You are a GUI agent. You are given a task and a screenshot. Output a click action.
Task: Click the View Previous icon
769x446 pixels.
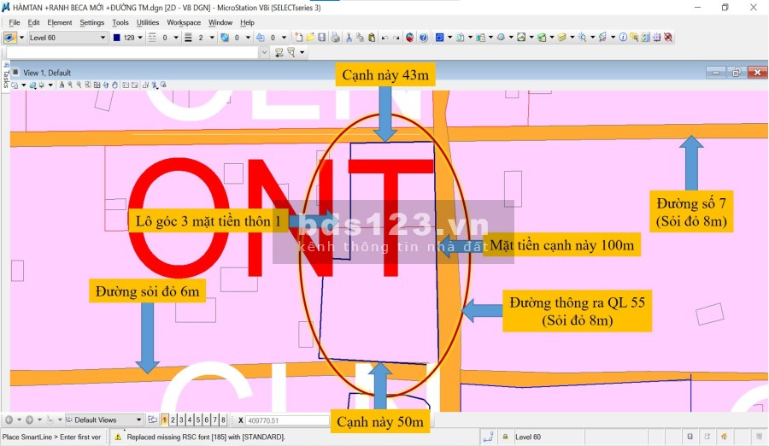125,85
